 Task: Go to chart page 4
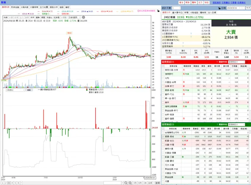click(x=12, y=183)
